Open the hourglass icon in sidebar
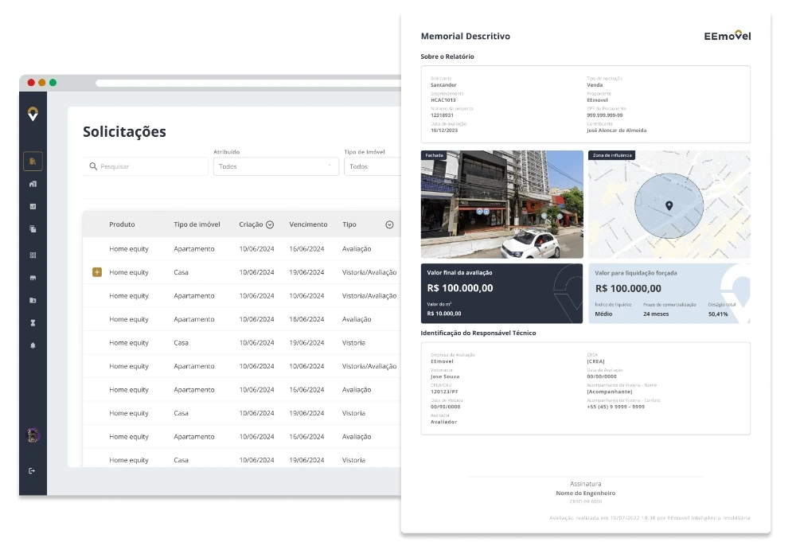The width and height of the screenshot is (796, 542). tap(33, 323)
